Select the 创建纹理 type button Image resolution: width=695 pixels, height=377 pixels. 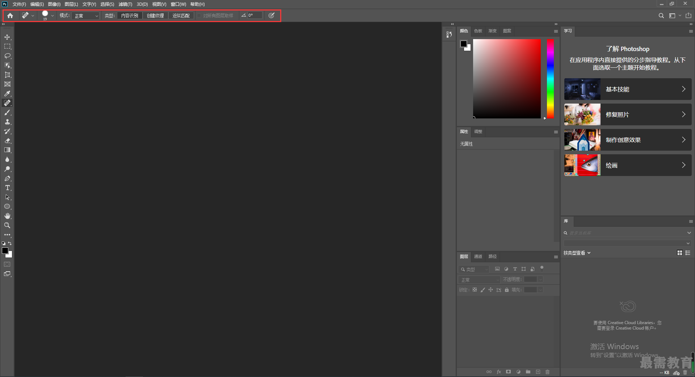(x=155, y=16)
